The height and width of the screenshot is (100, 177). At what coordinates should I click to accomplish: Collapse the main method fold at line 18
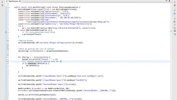(9, 7)
